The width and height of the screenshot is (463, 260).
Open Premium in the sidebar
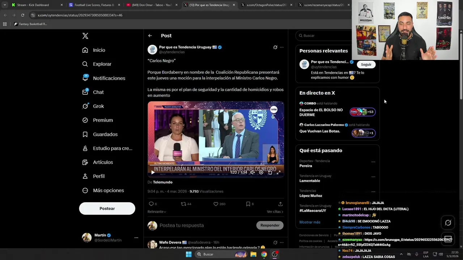click(x=97, y=120)
